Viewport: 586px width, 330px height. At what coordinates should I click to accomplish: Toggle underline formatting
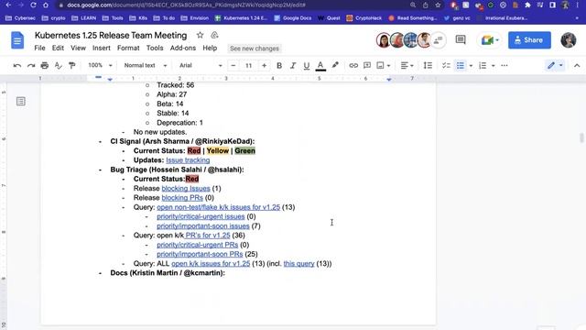point(307,65)
